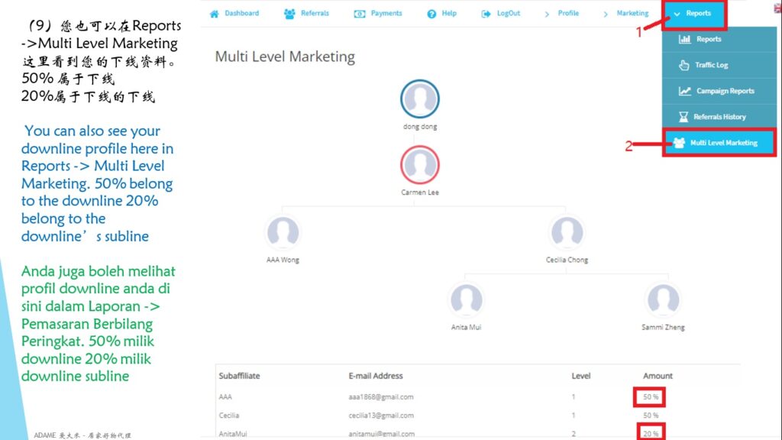Screen dimensions: 782x440
Task: Click the Campaign Reports chart icon
Action: point(684,91)
